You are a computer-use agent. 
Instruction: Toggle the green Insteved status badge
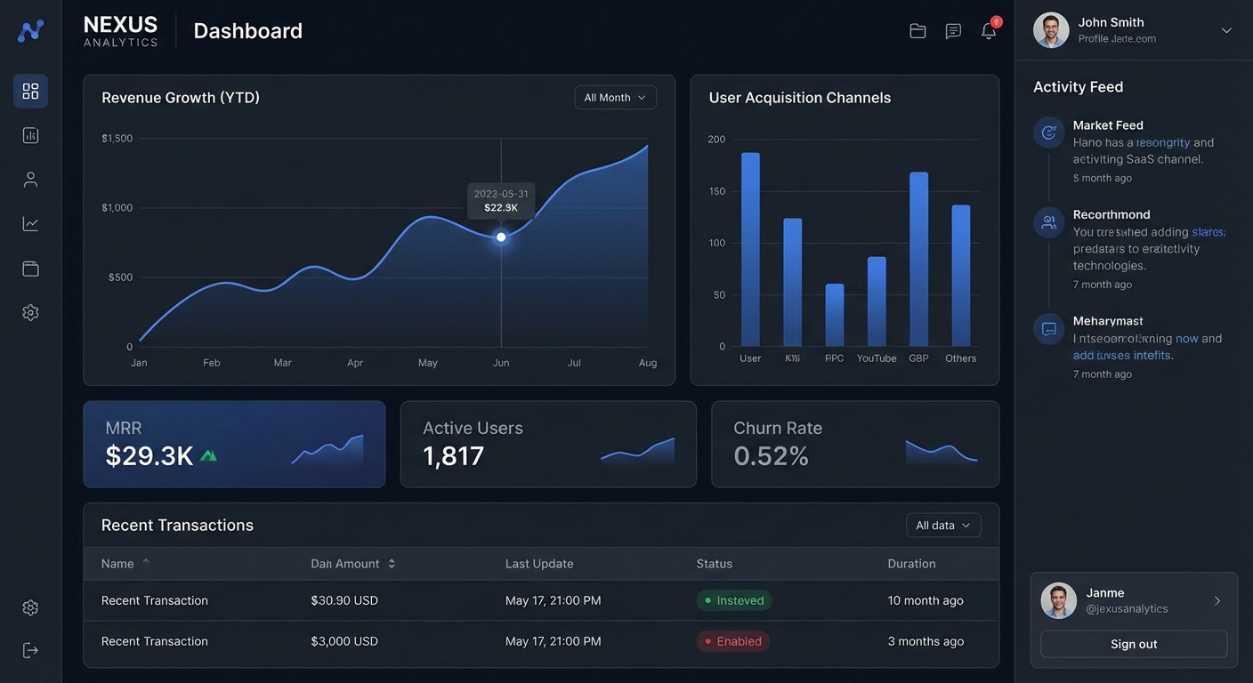[733, 600]
